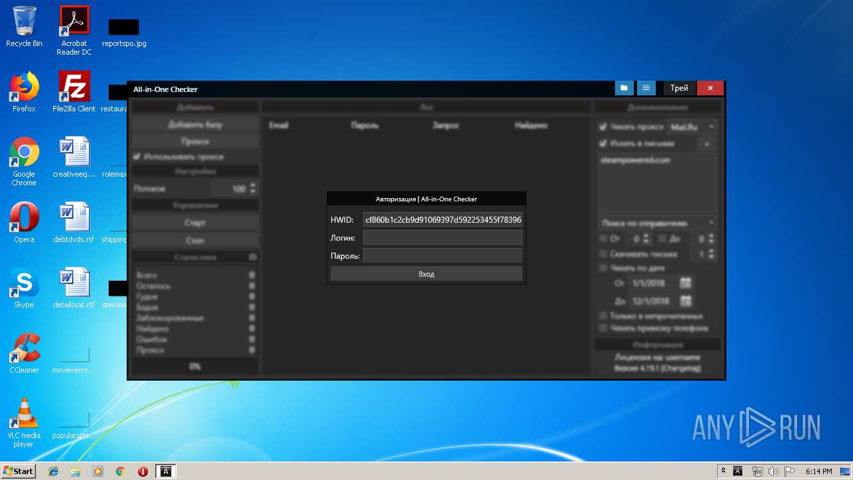Click the Start button on the taskbar
This screenshot has height=480, width=853.
pos(18,471)
